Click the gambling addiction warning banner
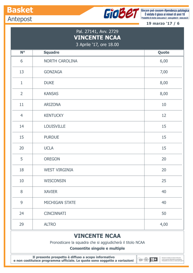This screenshot has width=193, height=273. pos(165,14)
